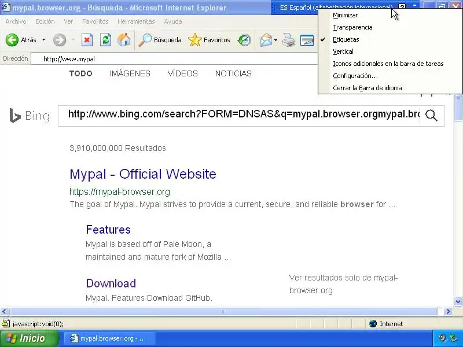
Task: Open the Atrás history dropdown arrow
Action: click(43, 39)
